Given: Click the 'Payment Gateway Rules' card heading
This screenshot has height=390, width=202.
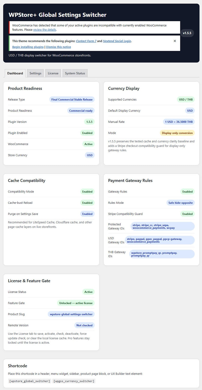Looking at the screenshot, I should tap(130, 180).
